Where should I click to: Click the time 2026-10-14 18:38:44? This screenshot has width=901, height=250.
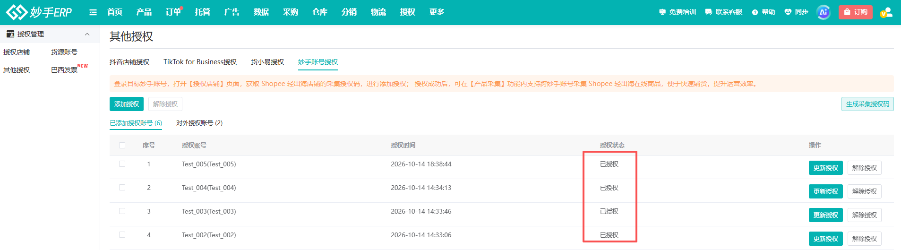point(421,164)
